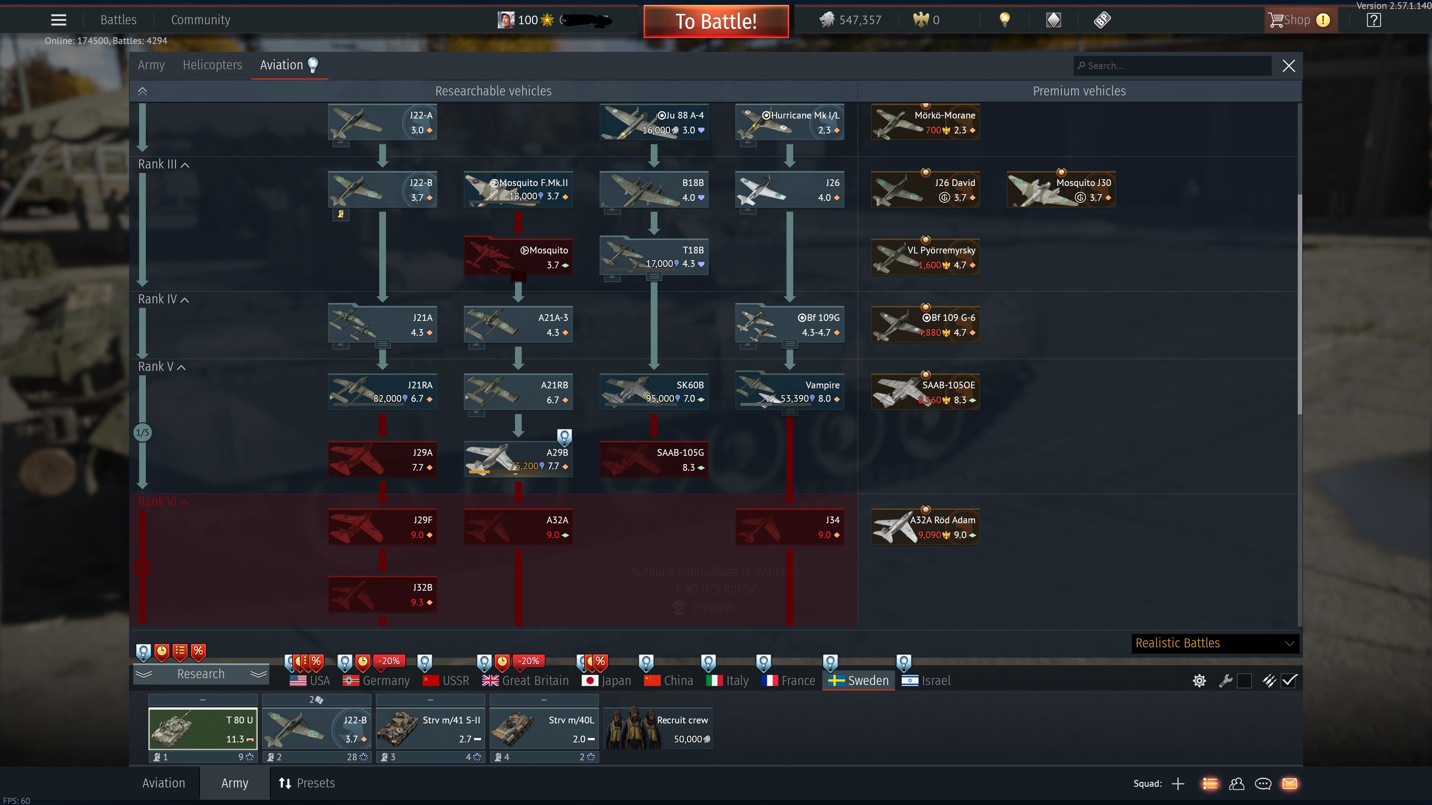Image resolution: width=1432 pixels, height=805 pixels.
Task: Select the Vampire aircraft card
Action: (x=789, y=392)
